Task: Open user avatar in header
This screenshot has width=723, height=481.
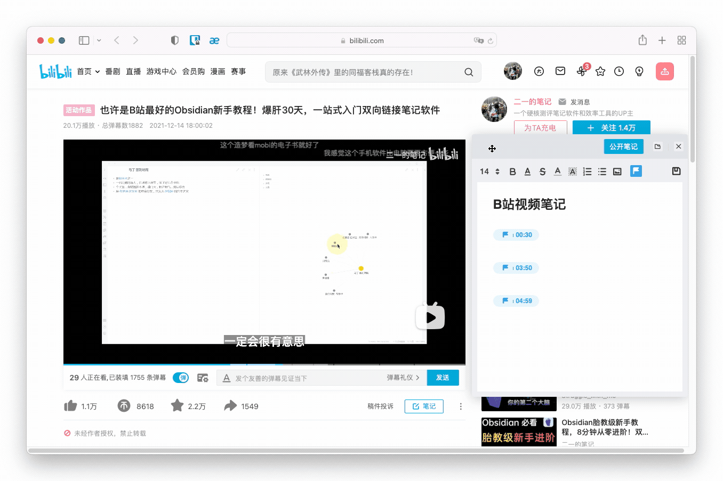Action: click(513, 71)
